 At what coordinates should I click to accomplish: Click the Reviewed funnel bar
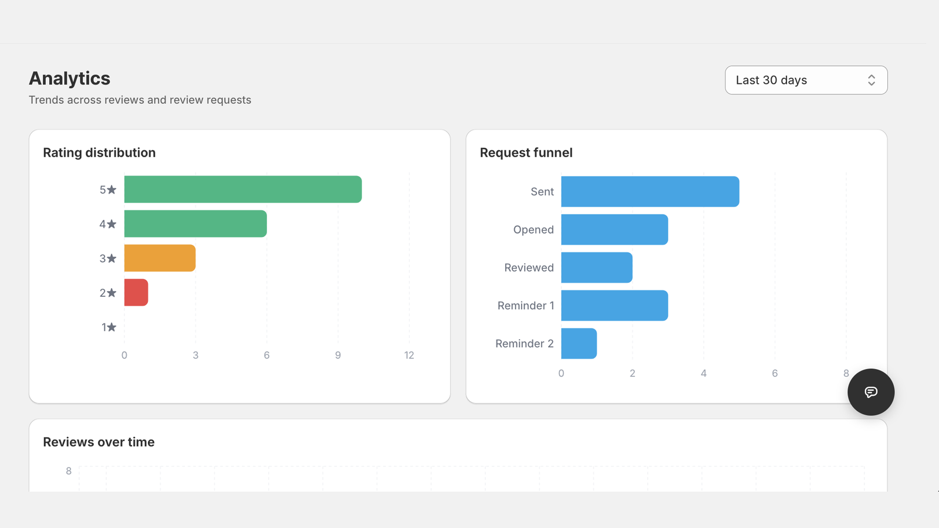tap(597, 268)
